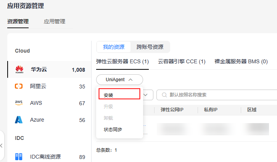Click the 应用资源管理 page title
The image size is (277, 162).
tap(26, 6)
